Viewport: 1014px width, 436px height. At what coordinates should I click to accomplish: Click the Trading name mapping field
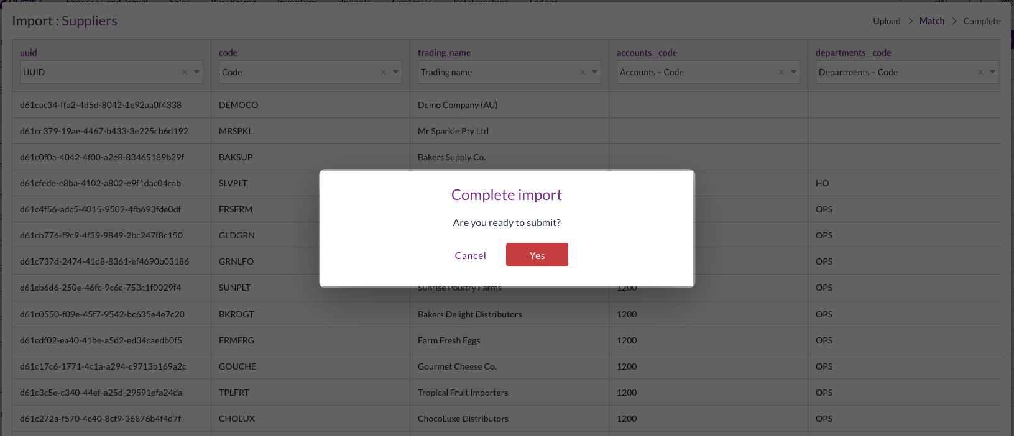coord(497,72)
